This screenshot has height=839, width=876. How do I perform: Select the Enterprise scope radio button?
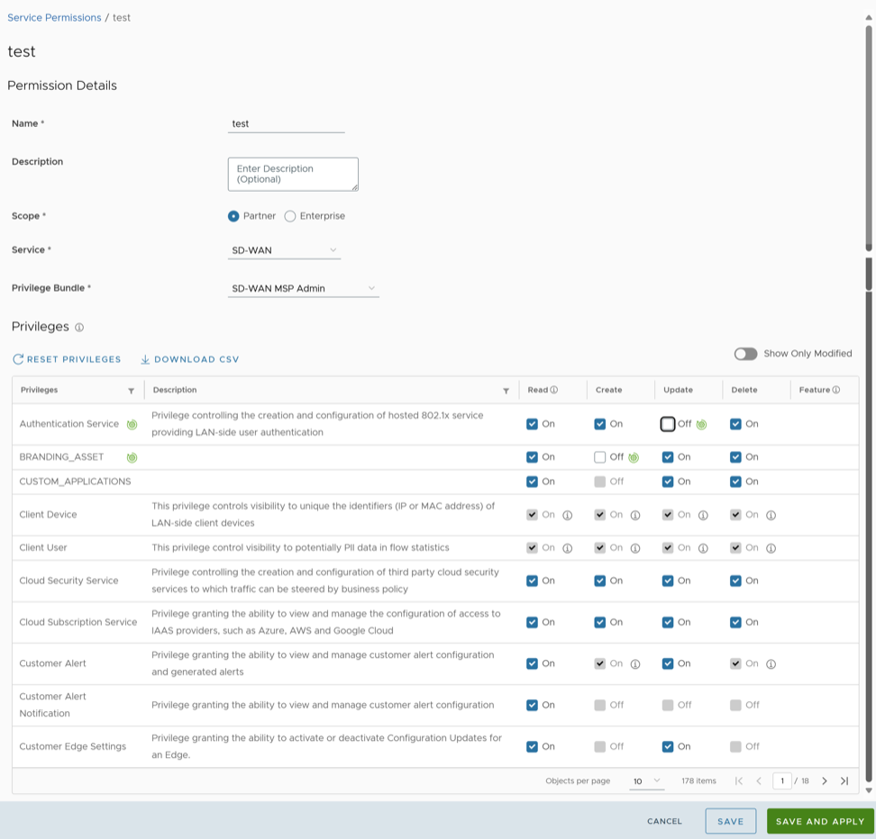click(x=290, y=216)
